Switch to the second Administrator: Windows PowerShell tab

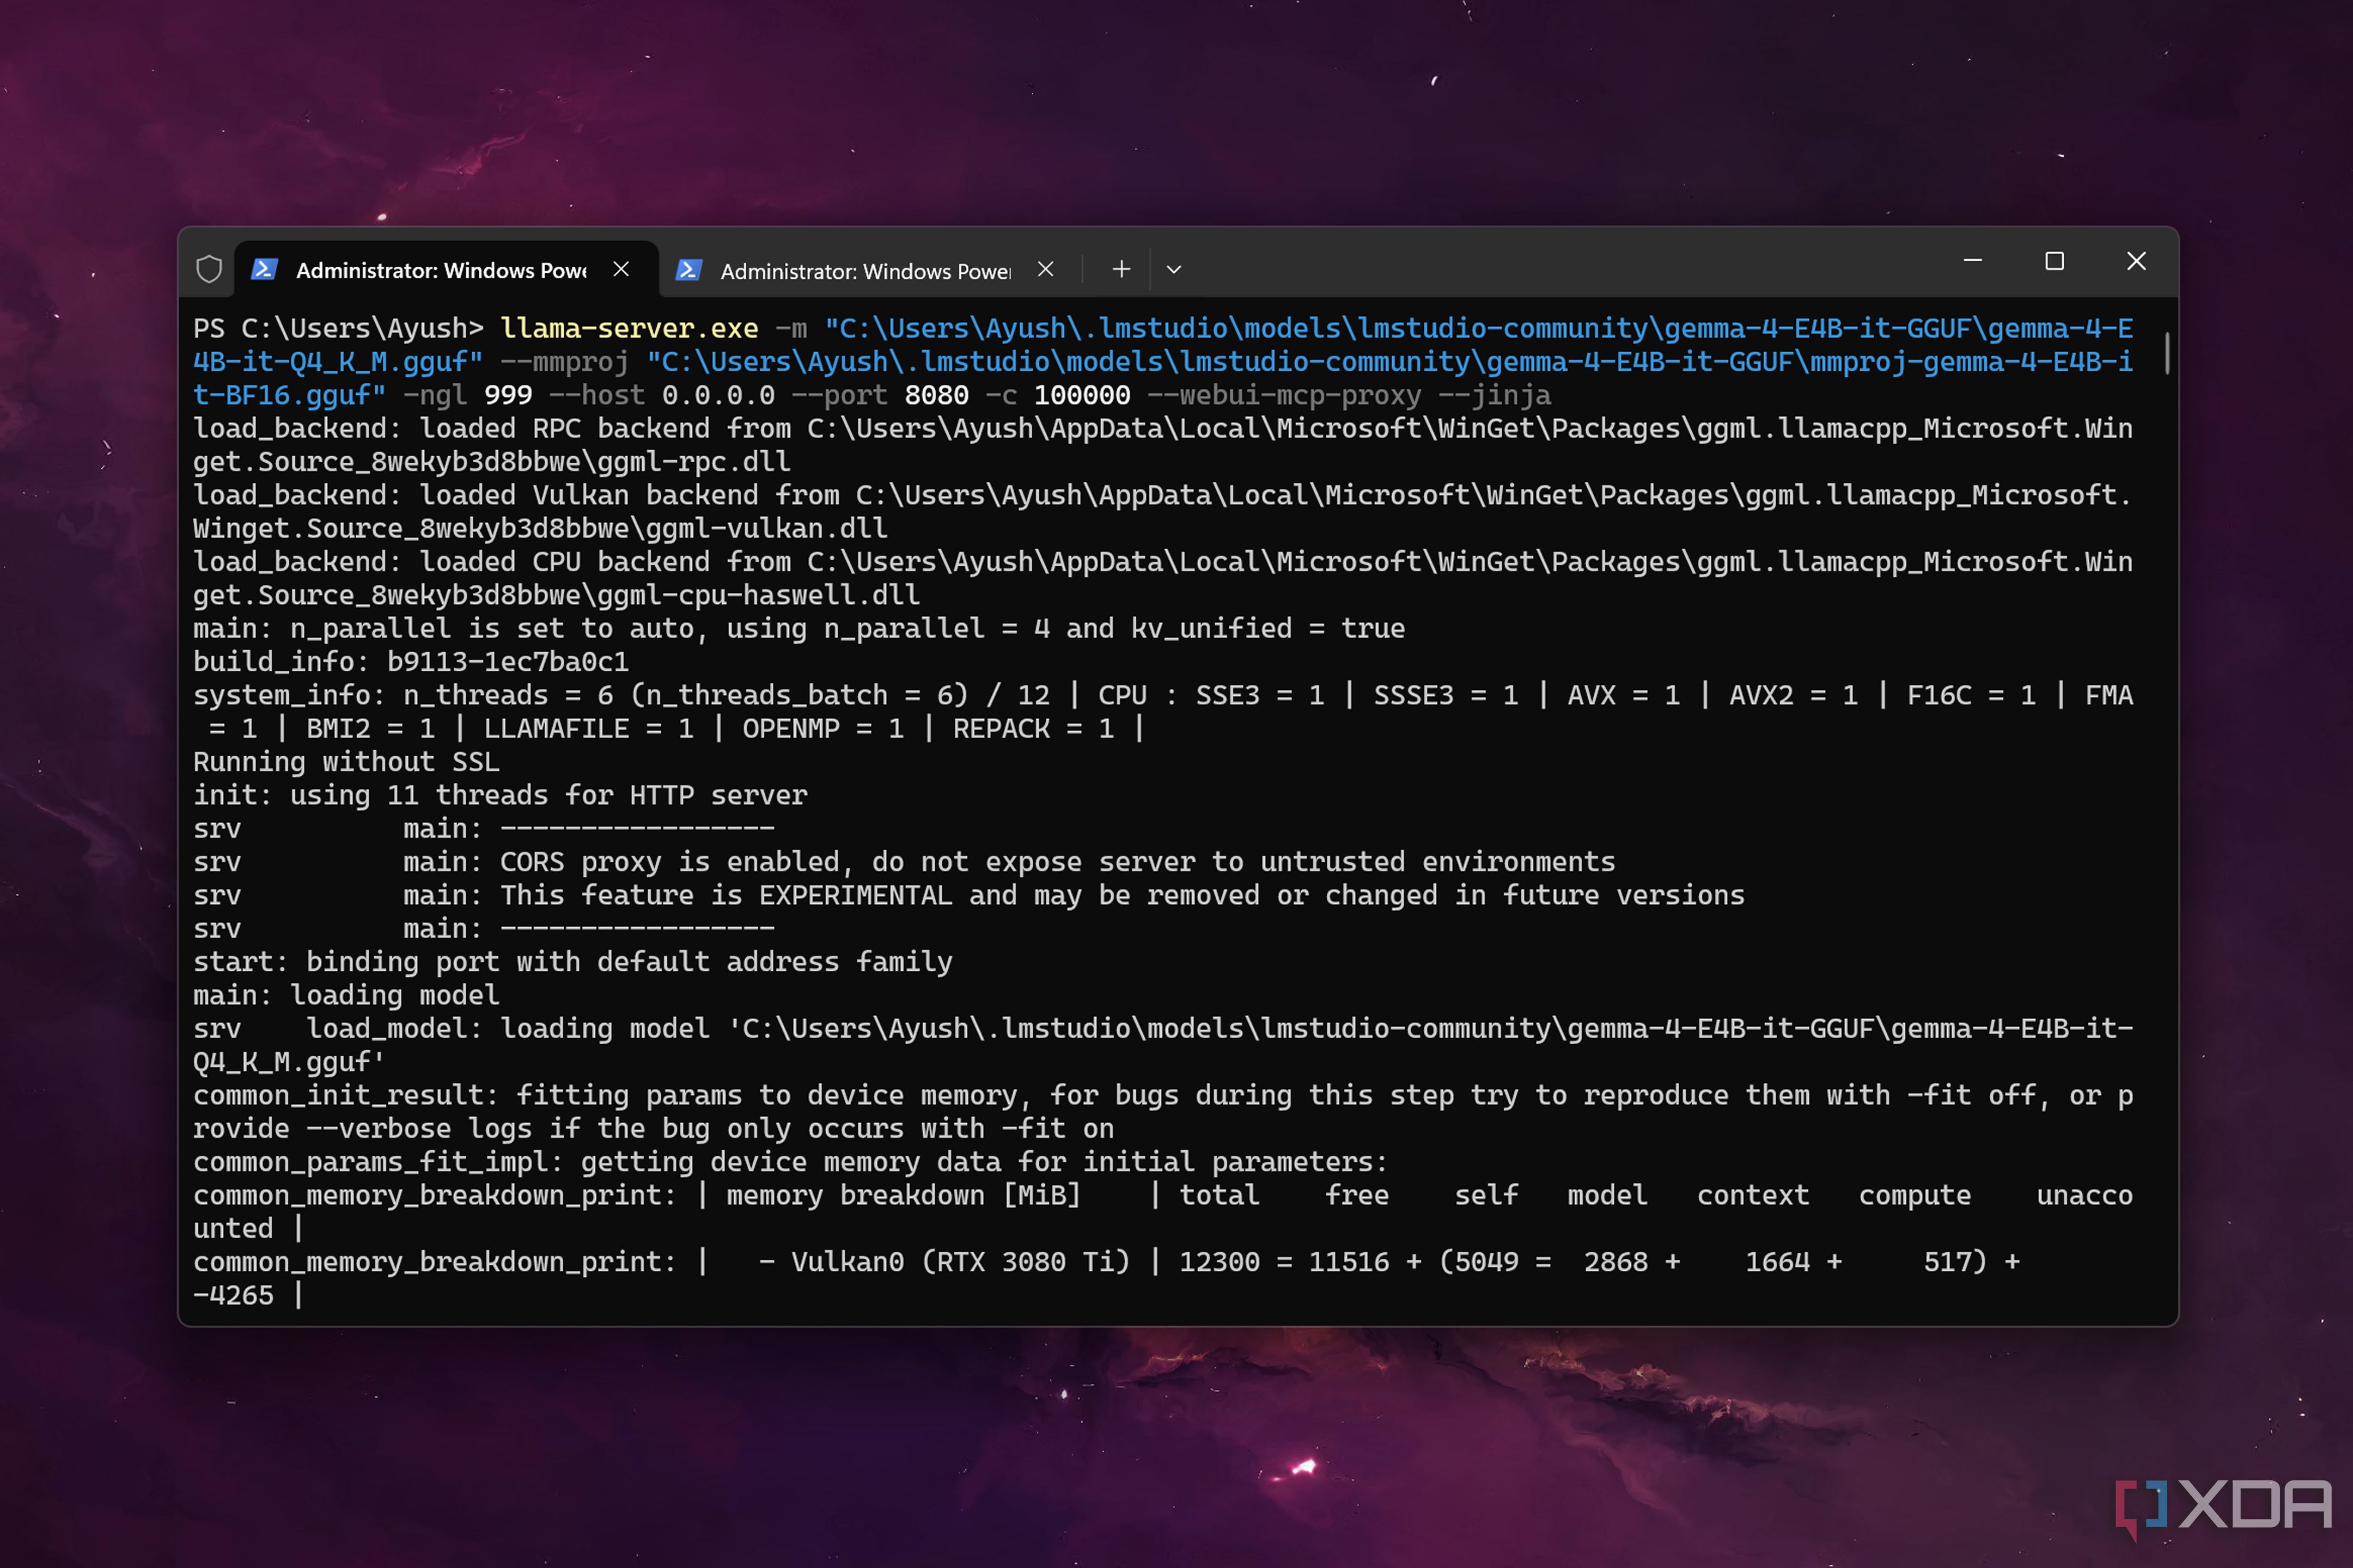867,270
